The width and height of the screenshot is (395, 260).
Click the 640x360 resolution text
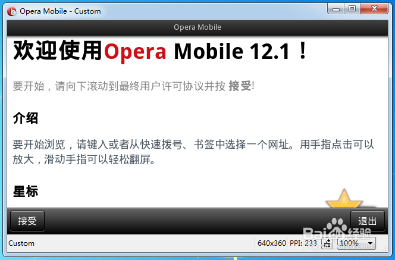[x=271, y=243]
